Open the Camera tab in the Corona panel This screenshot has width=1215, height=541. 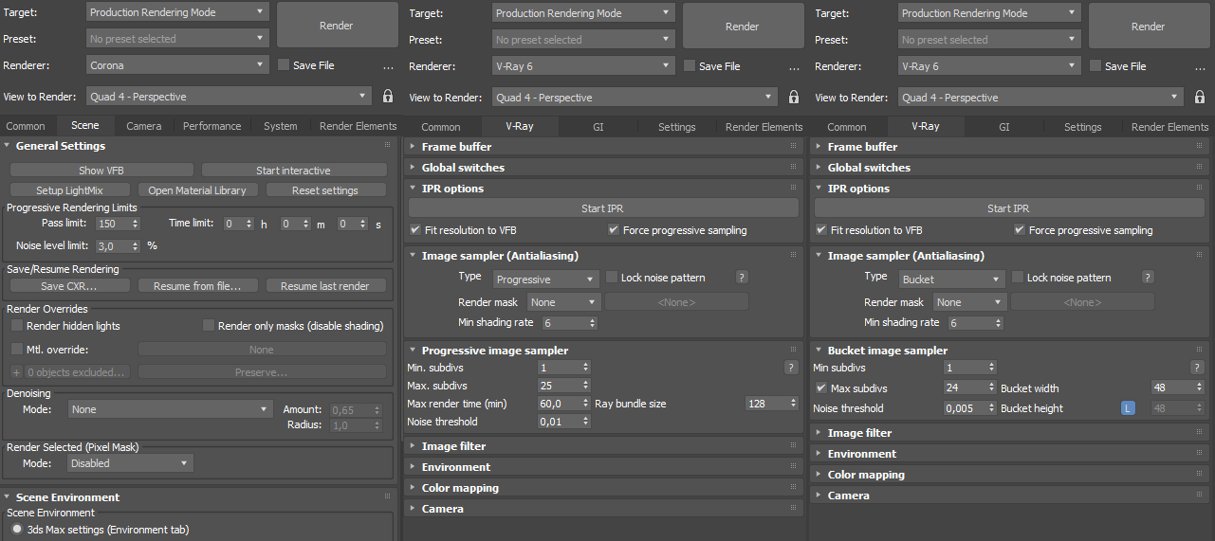coord(144,126)
